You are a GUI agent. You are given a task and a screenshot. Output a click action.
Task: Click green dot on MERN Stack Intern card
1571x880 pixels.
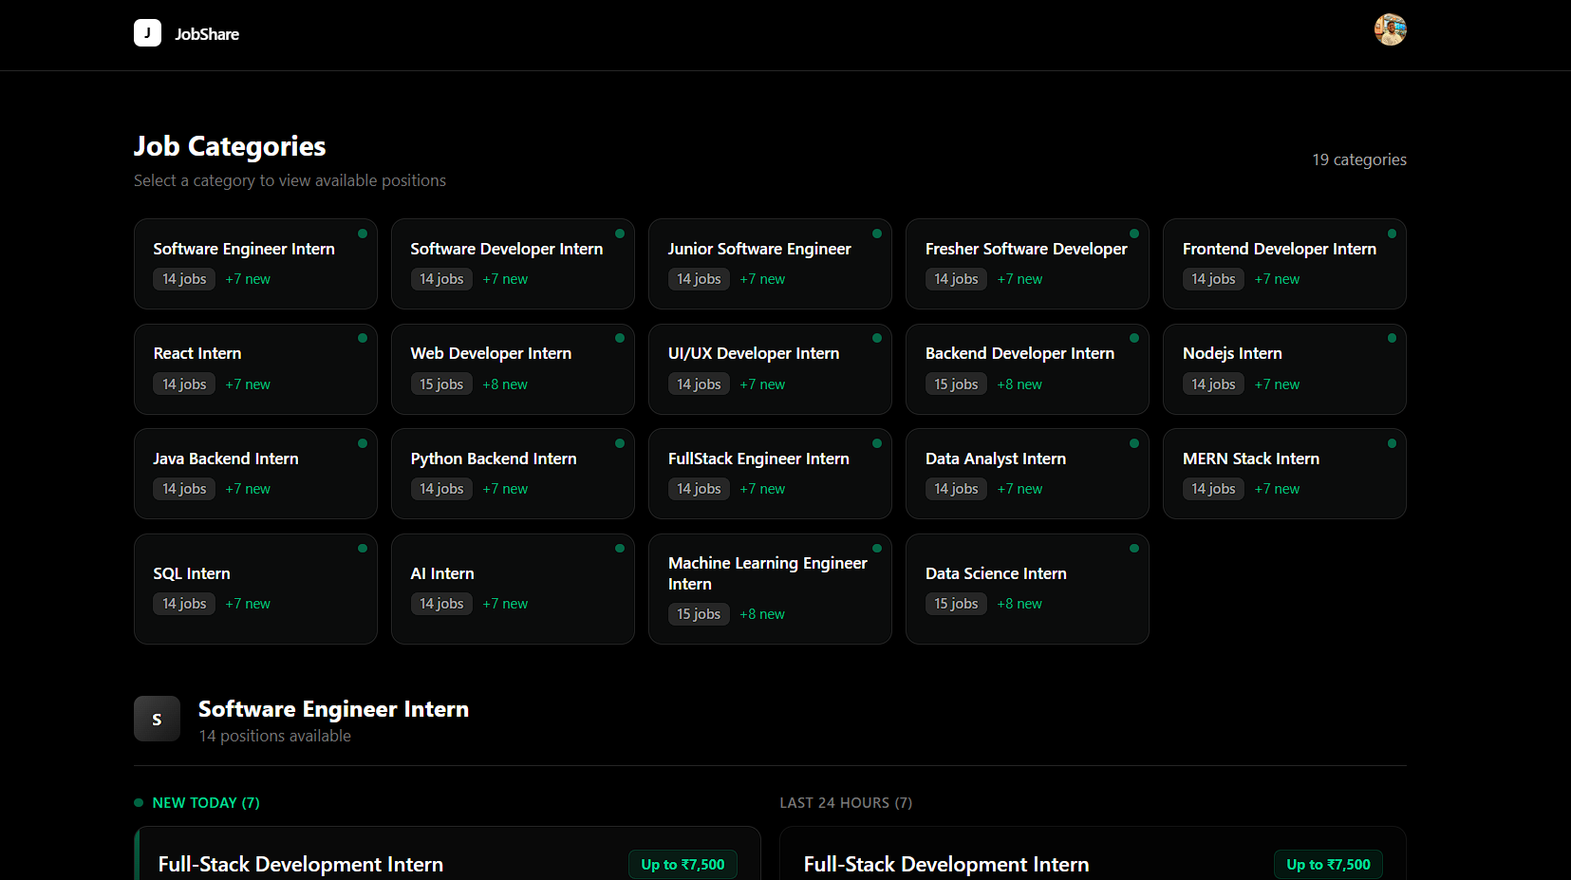coord(1392,443)
